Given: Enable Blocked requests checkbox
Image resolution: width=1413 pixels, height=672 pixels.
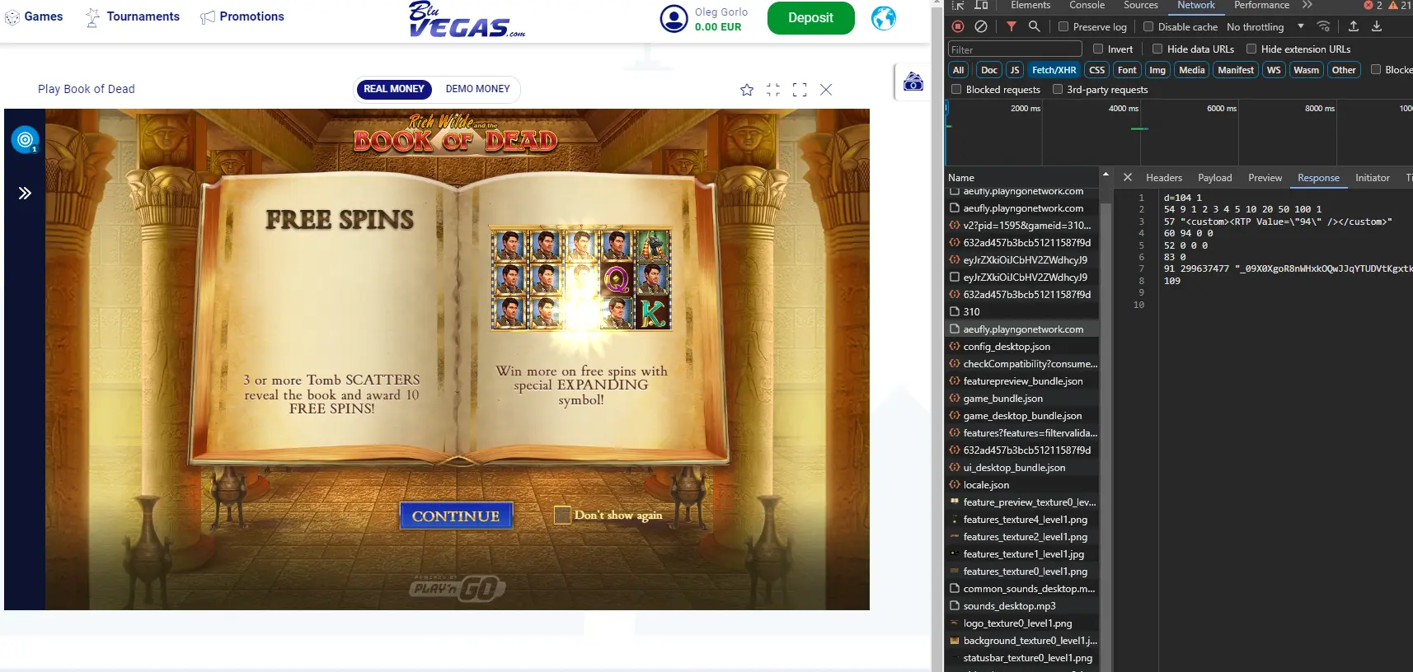Looking at the screenshot, I should 956,90.
